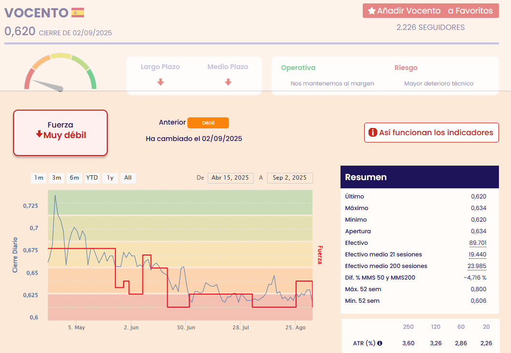Click the orange Débil previous-strength badge
511x353 pixels.
[208, 123]
